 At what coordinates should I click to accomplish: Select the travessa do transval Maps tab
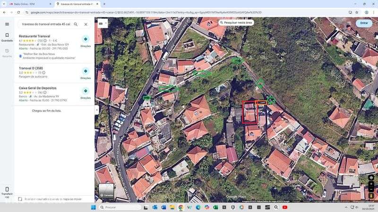click(76, 4)
